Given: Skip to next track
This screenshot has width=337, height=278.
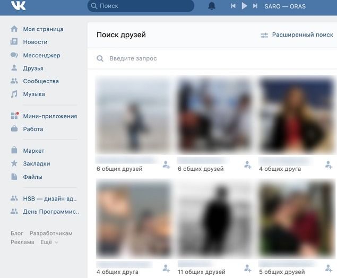Looking at the screenshot, I should [255, 6].
